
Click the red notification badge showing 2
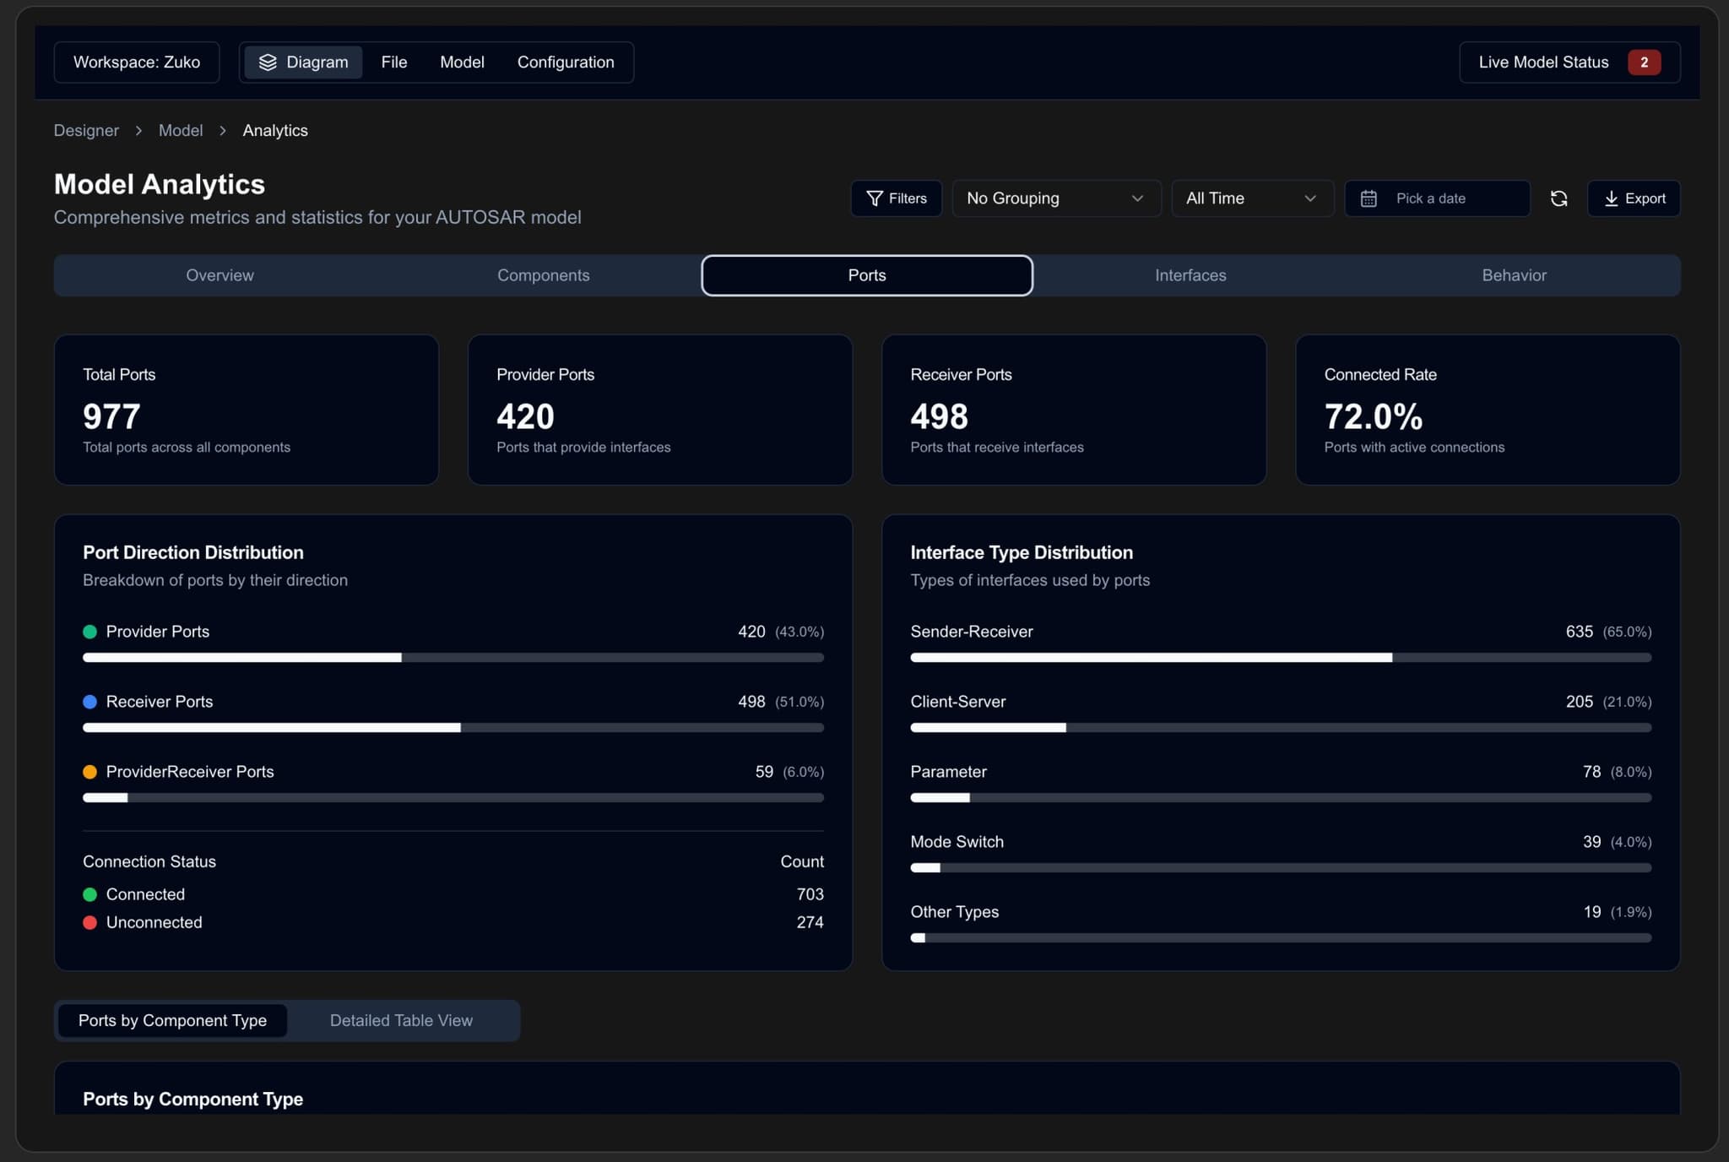[x=1643, y=62]
